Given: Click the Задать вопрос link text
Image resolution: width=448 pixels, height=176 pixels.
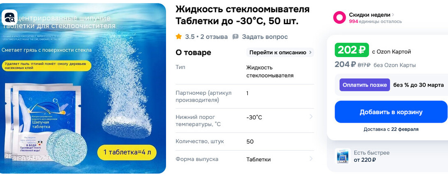Looking at the screenshot, I should [x=265, y=37].
